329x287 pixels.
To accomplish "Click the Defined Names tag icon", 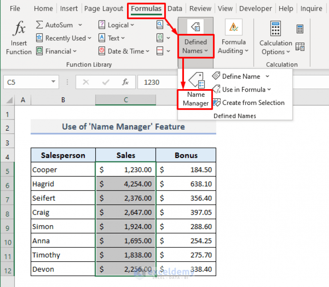I will (x=196, y=27).
